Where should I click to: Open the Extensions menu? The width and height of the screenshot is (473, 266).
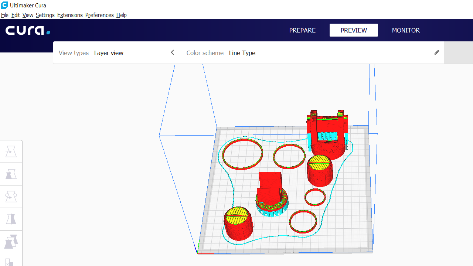tap(70, 15)
